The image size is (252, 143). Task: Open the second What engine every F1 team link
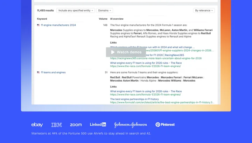pos(146,91)
